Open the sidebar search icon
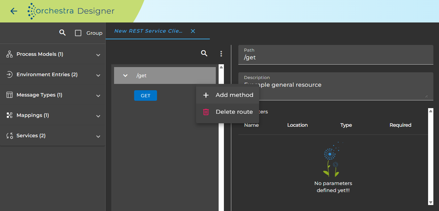Screen dimensions: 439x211 [62, 33]
